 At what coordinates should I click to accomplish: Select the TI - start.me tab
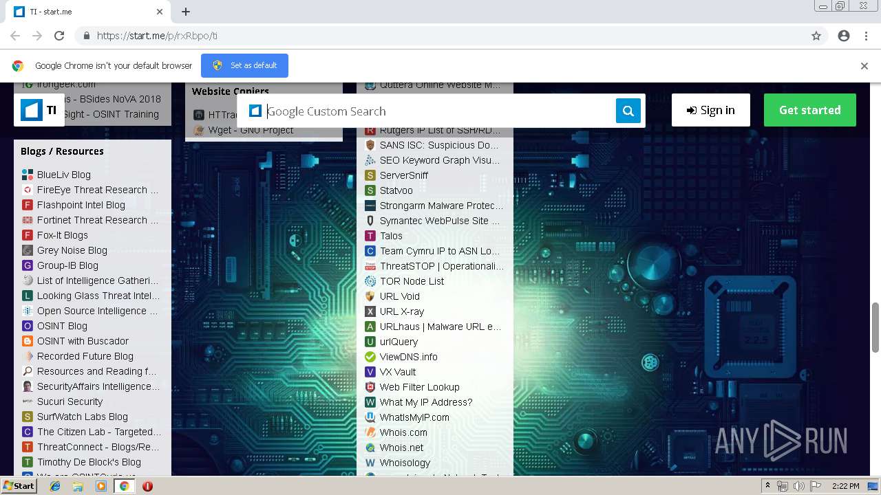point(88,12)
